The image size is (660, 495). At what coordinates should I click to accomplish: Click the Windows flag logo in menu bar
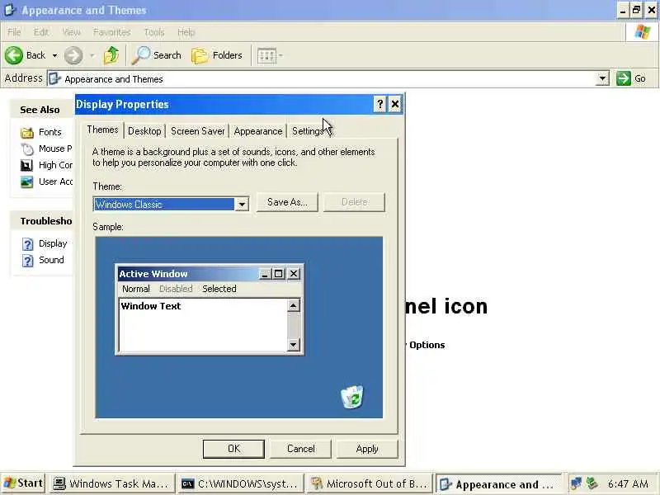point(643,32)
